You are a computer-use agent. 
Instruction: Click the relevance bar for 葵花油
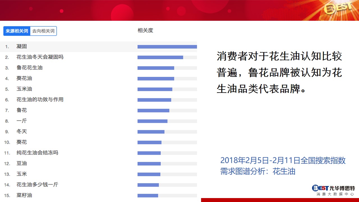(x=167, y=79)
